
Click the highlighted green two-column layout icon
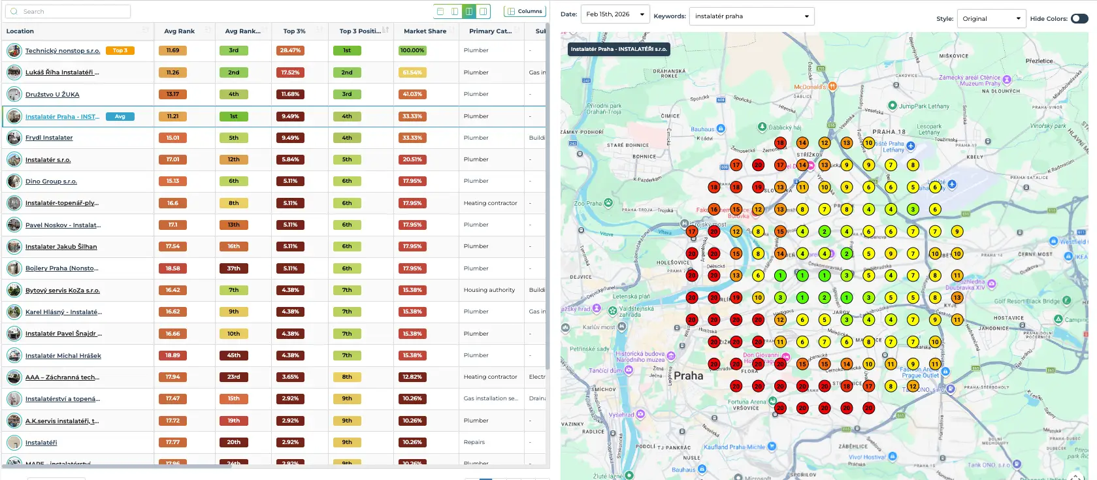pos(469,11)
